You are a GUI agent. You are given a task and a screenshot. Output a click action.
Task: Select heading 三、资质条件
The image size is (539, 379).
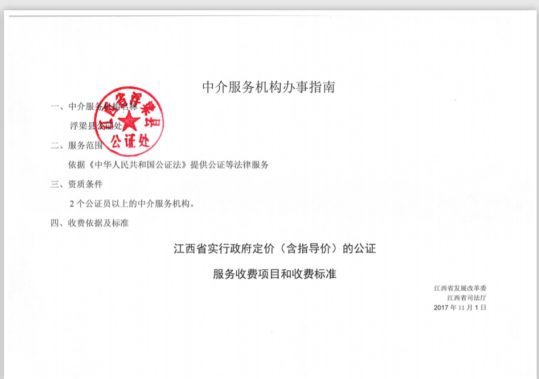pos(77,184)
